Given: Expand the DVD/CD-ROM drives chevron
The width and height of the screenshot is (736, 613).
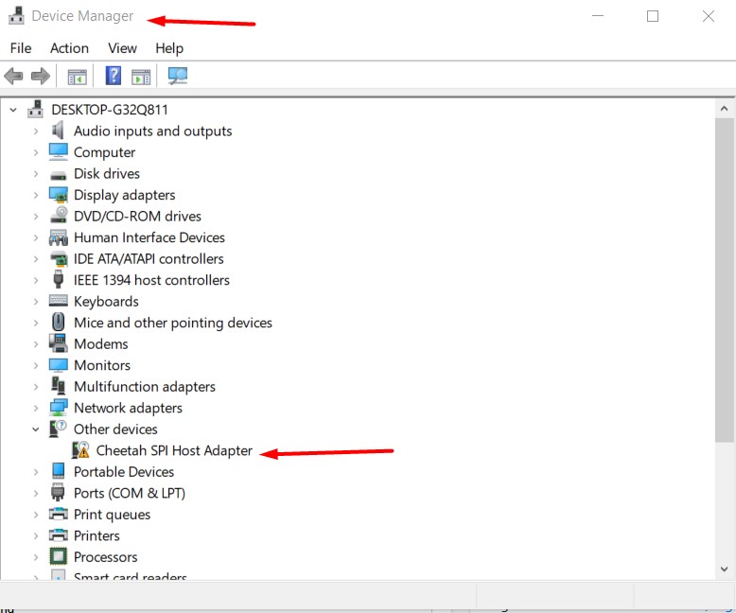Looking at the screenshot, I should (x=36, y=216).
